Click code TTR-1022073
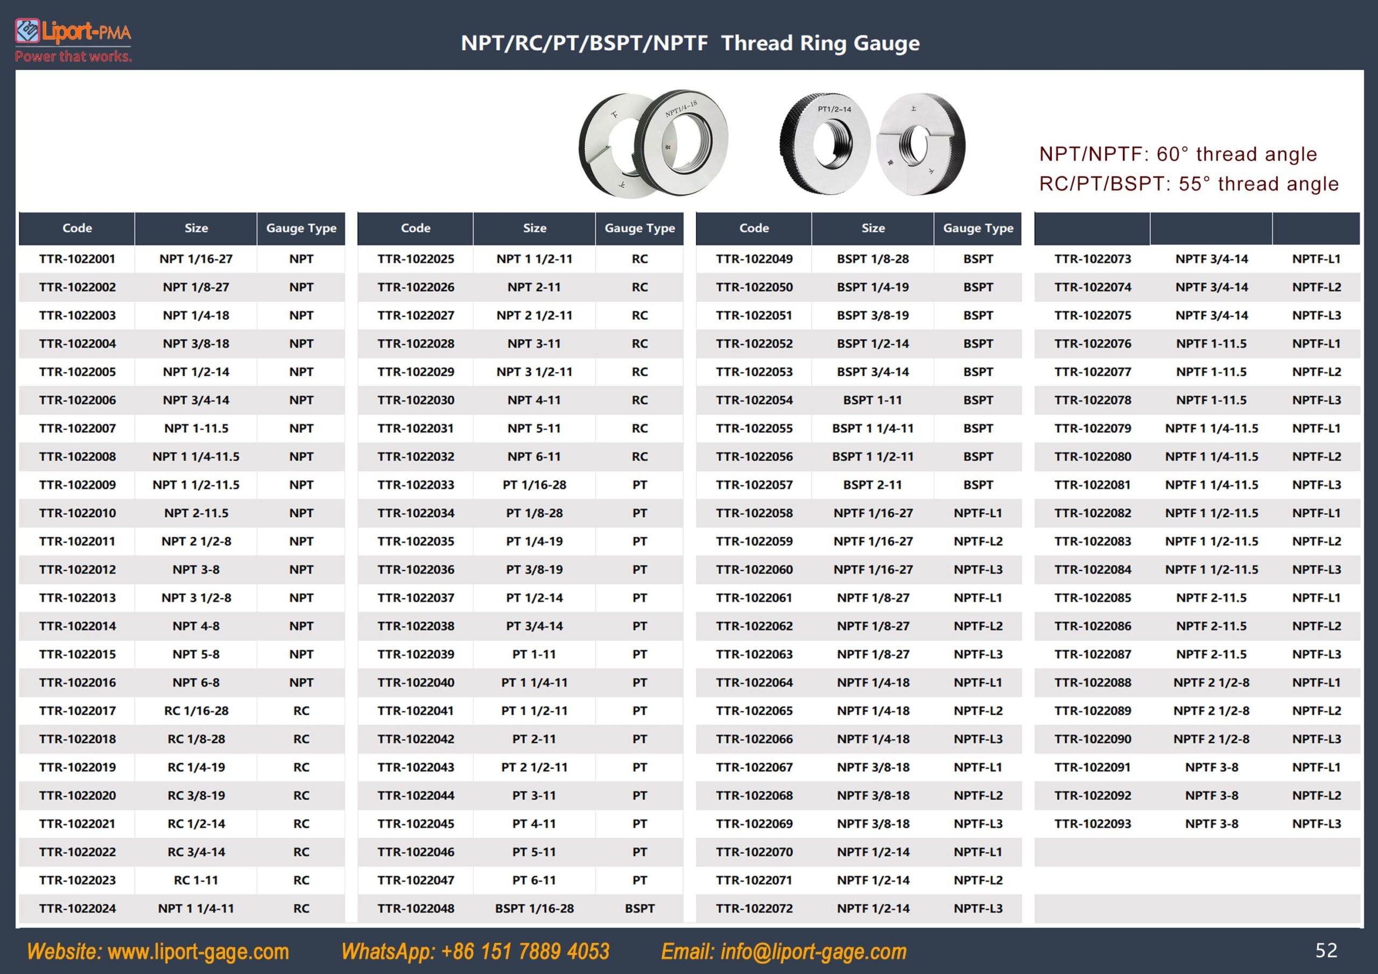 [1093, 259]
